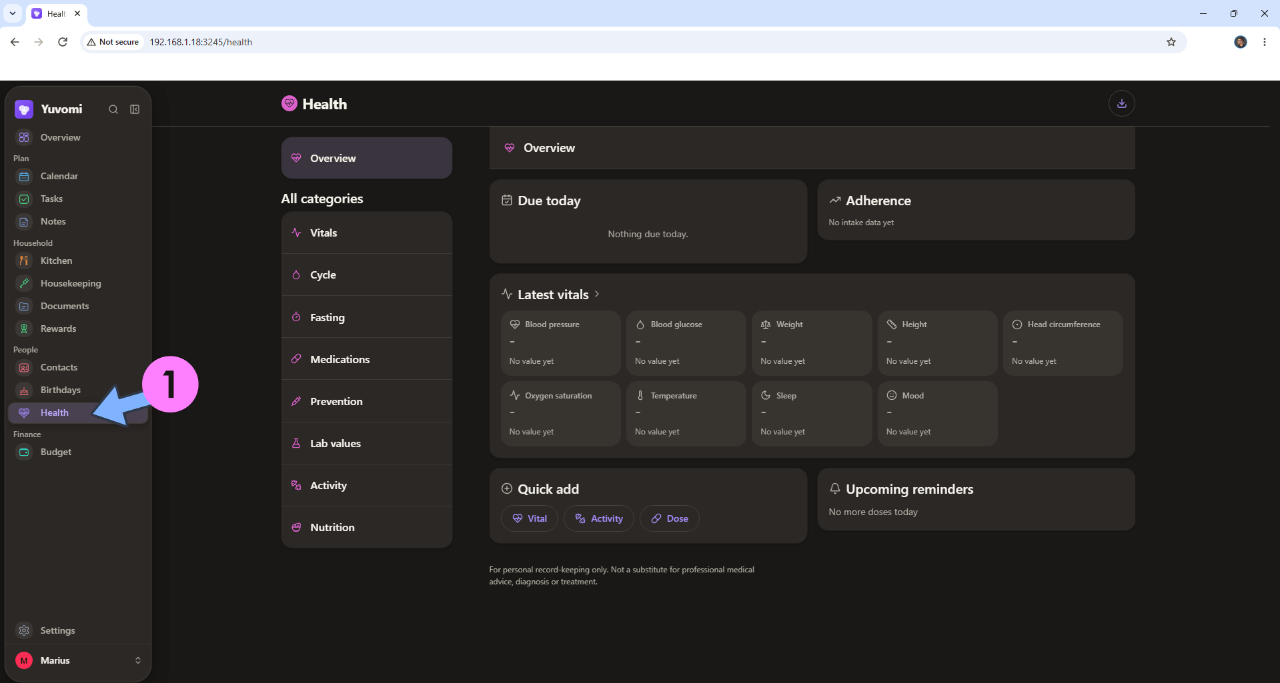Open the tab search dropdown arrow

click(x=13, y=13)
